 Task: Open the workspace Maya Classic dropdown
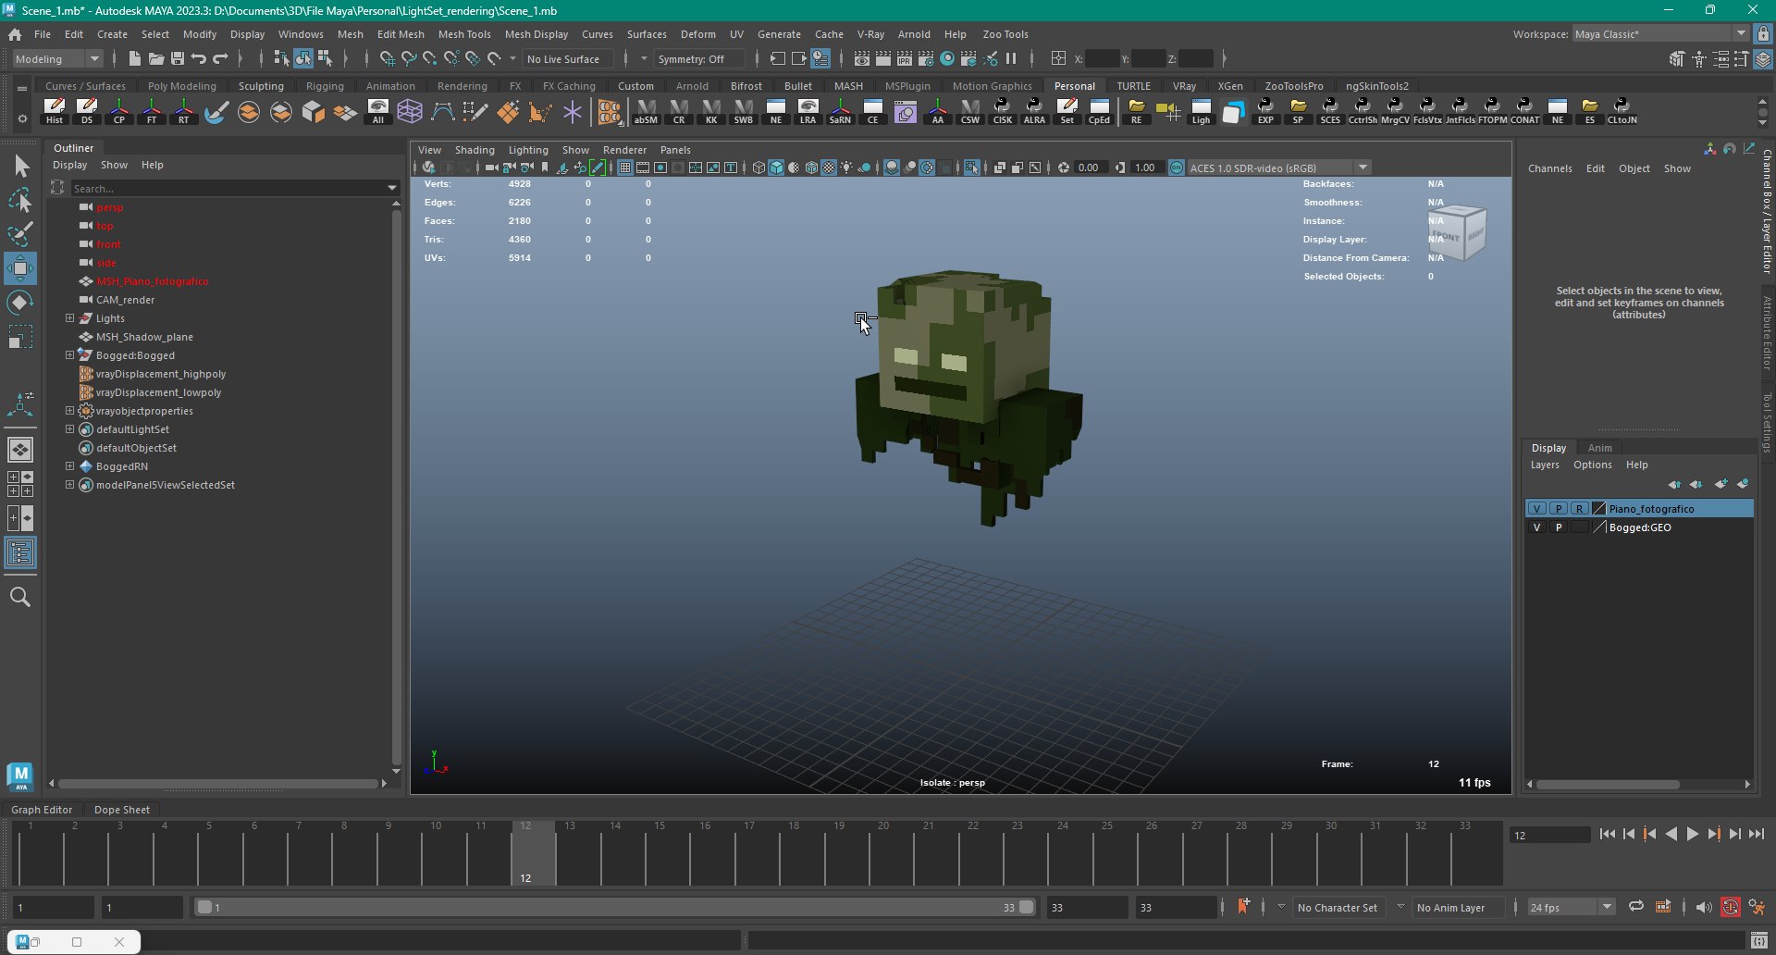pyautogui.click(x=1660, y=34)
